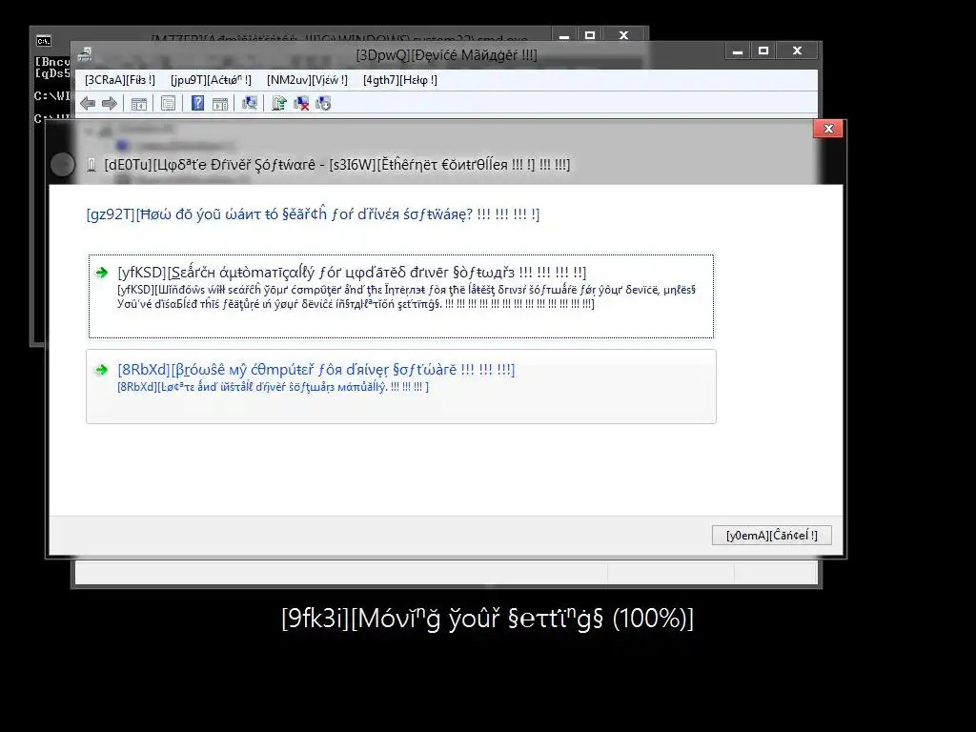This screenshot has height=732, width=976.
Task: Click the Cancel button in the driver dialog
Action: (x=772, y=536)
